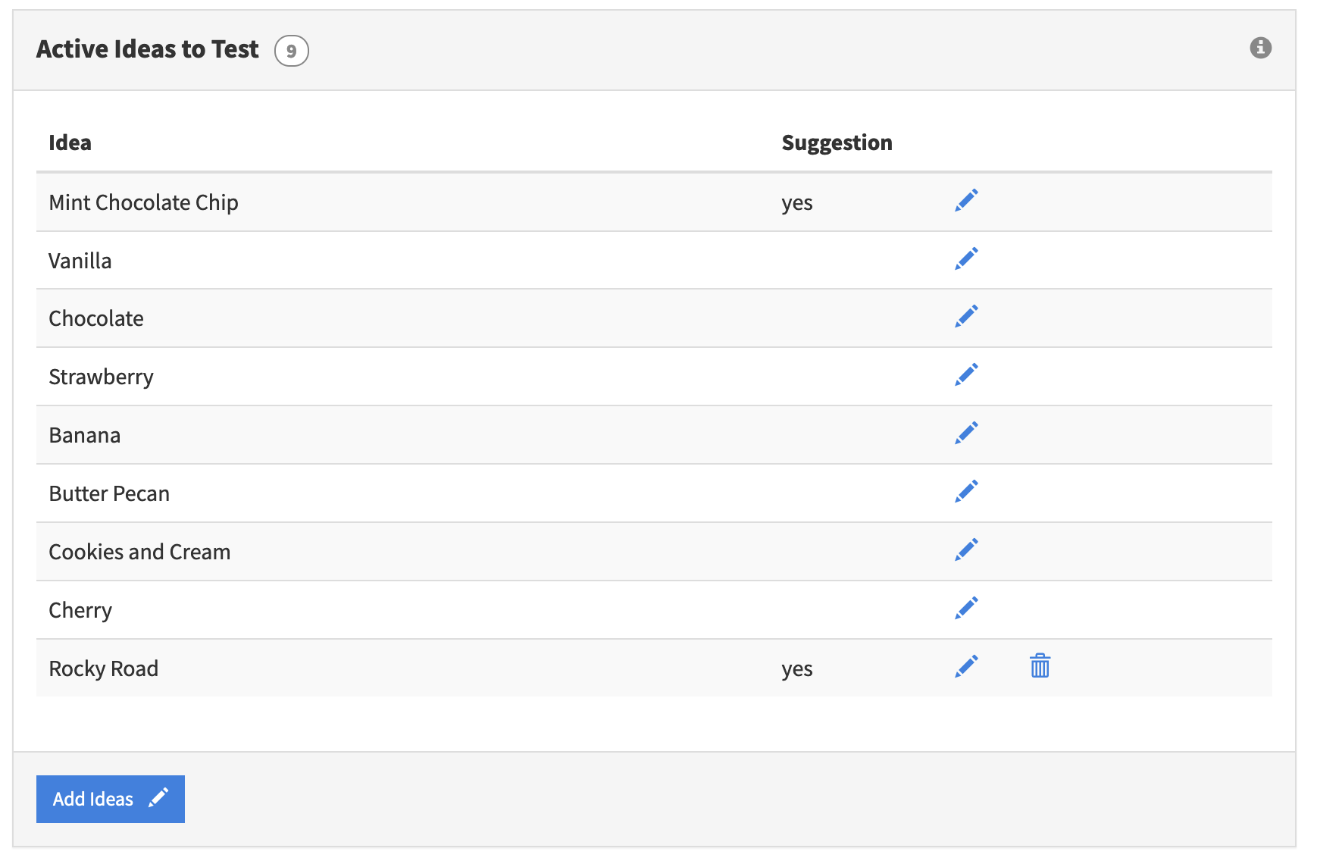Open edit for Cherry idea

966,609
